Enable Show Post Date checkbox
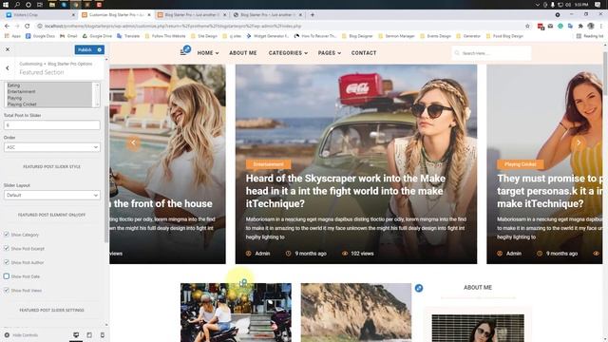The width and height of the screenshot is (608, 342). (7, 276)
